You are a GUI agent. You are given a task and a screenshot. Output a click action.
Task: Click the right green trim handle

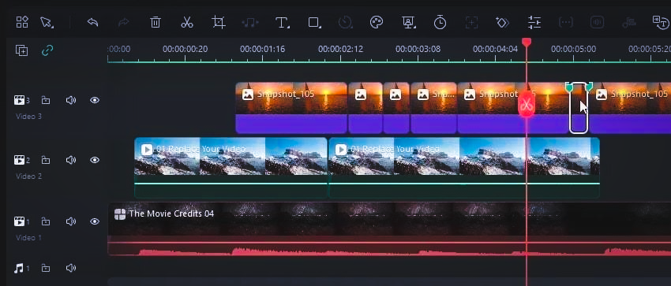click(589, 87)
